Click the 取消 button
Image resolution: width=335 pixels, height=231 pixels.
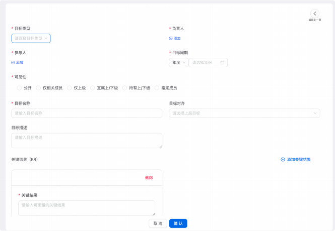(158, 223)
